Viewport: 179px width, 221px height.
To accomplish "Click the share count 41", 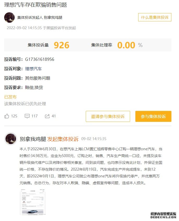I will coord(54,116).
